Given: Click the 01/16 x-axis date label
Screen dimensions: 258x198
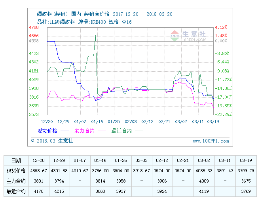Looking at the screenshot, I should [x=97, y=121].
